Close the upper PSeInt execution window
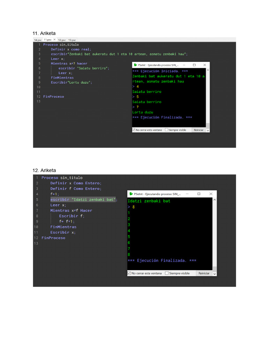The image size is (268, 358). [x=204, y=65]
